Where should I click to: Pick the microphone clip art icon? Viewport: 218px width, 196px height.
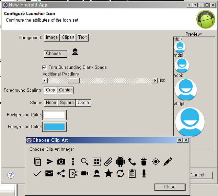pyautogui.click(x=144, y=173)
